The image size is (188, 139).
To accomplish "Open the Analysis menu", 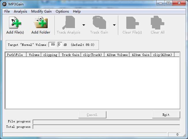I will click(20, 11).
